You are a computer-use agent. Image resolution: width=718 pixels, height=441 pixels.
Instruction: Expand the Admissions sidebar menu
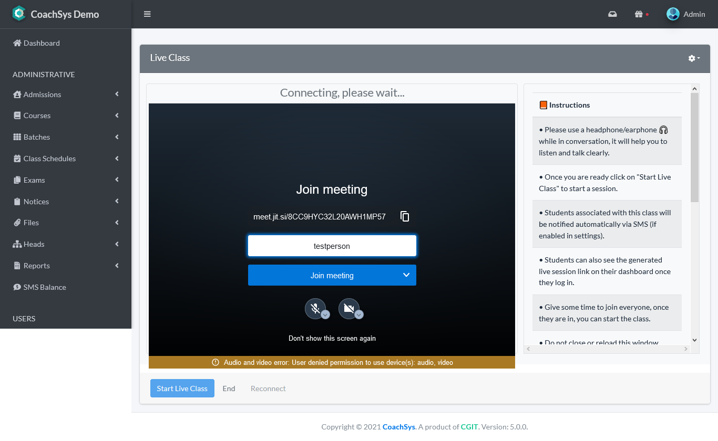coord(42,94)
